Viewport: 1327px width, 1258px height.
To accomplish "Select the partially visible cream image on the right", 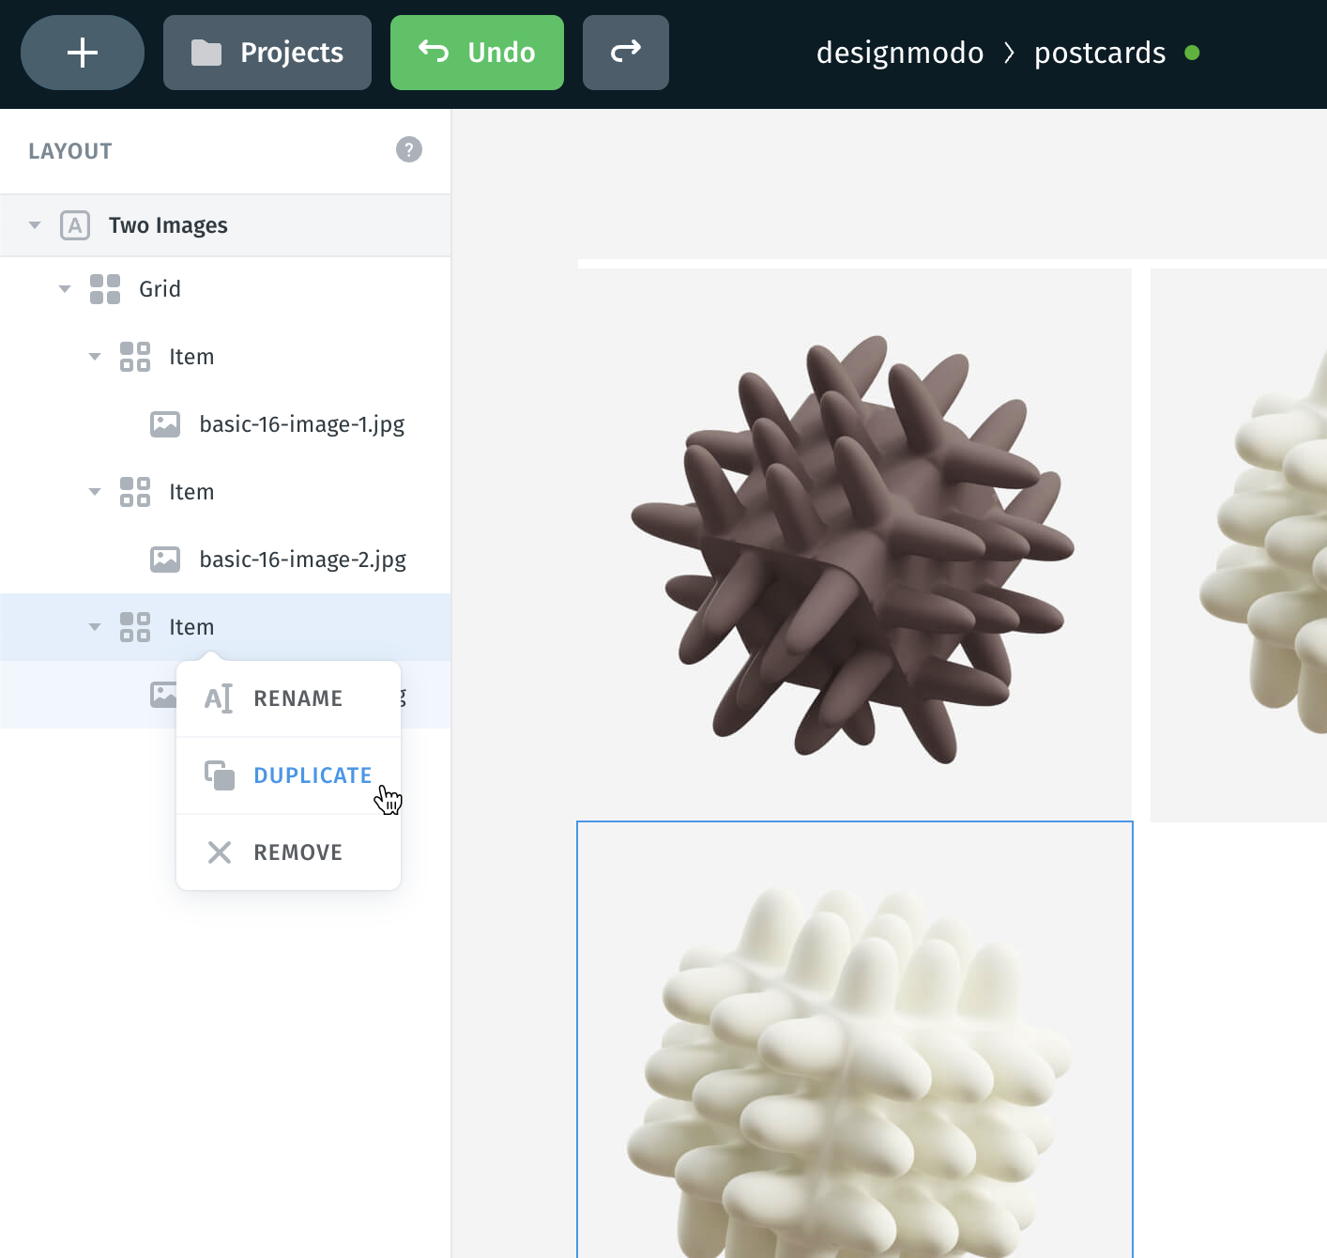I will pyautogui.click(x=1239, y=545).
